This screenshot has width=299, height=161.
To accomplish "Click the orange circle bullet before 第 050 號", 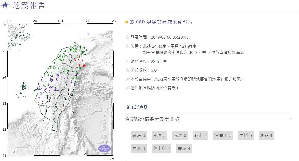I will tap(127, 22).
